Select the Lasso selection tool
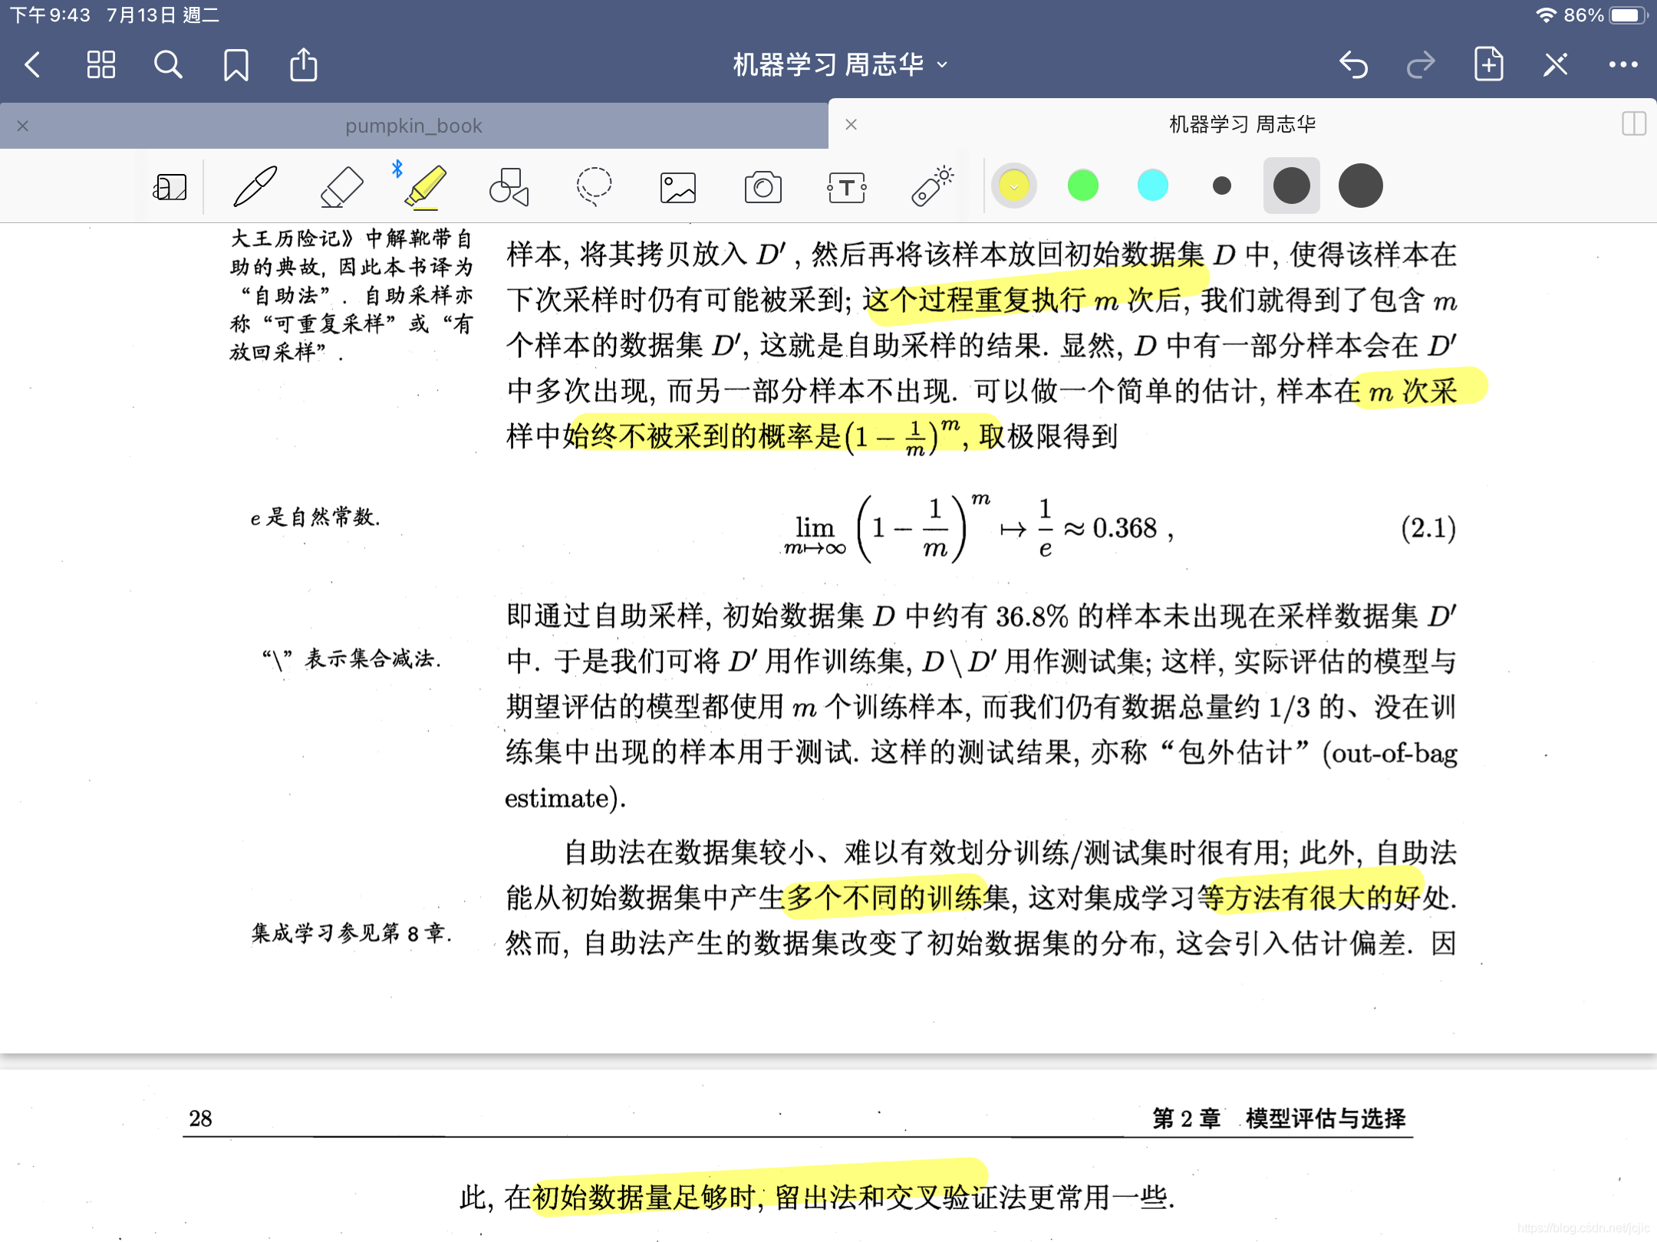Image resolution: width=1657 pixels, height=1242 pixels. [x=594, y=186]
